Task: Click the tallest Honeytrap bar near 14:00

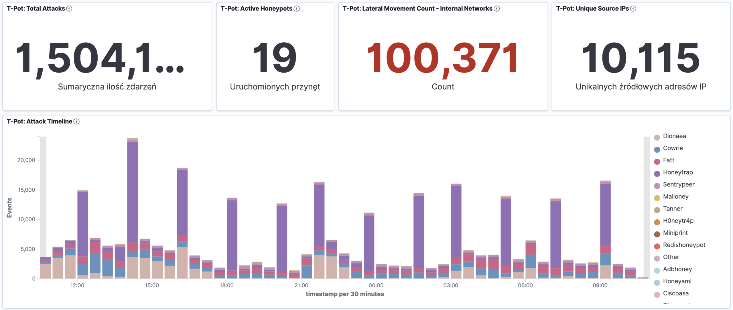Action: point(132,192)
